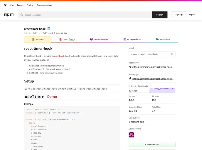Click the useTimer countdown timer list item
This screenshot has height=150, width=202.
(x=46, y=66)
